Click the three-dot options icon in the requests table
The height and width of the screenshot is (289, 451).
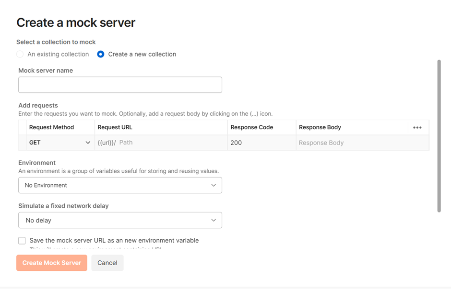417,128
